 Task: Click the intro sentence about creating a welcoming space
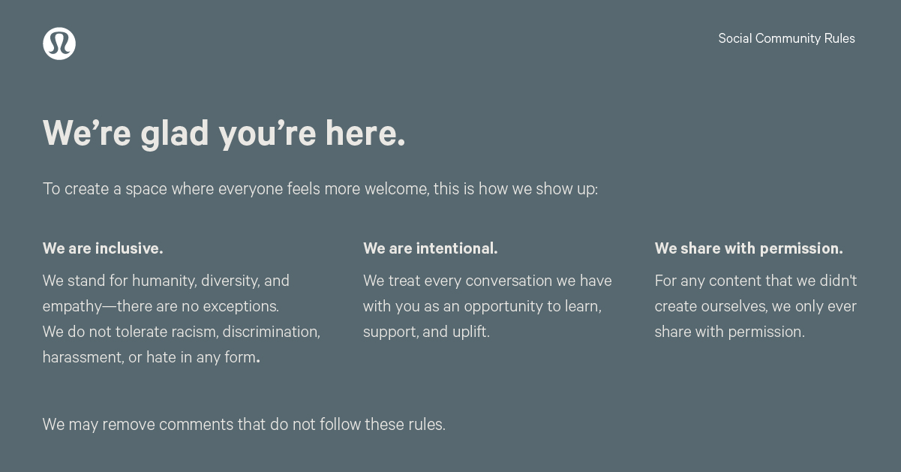[320, 189]
